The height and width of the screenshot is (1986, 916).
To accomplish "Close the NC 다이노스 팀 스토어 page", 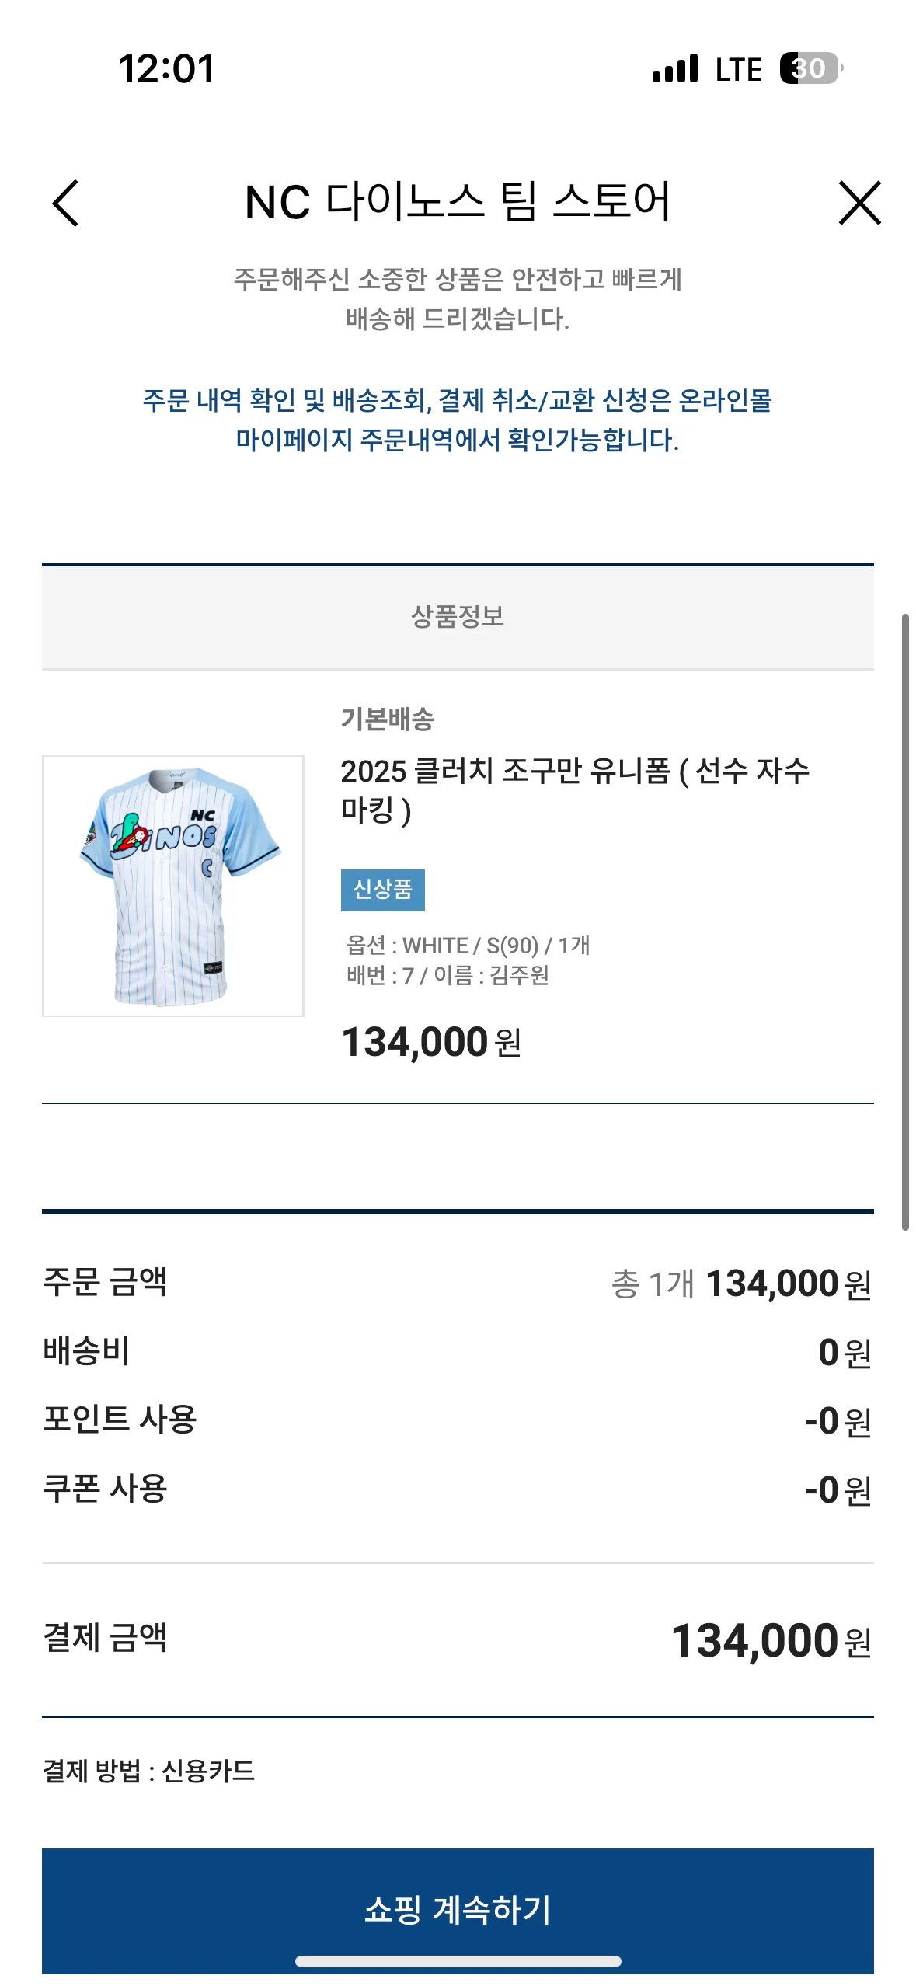I will click(x=859, y=204).
